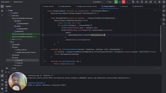Open the Run tool window icon
This screenshot has height=93, width=166.
2,76
